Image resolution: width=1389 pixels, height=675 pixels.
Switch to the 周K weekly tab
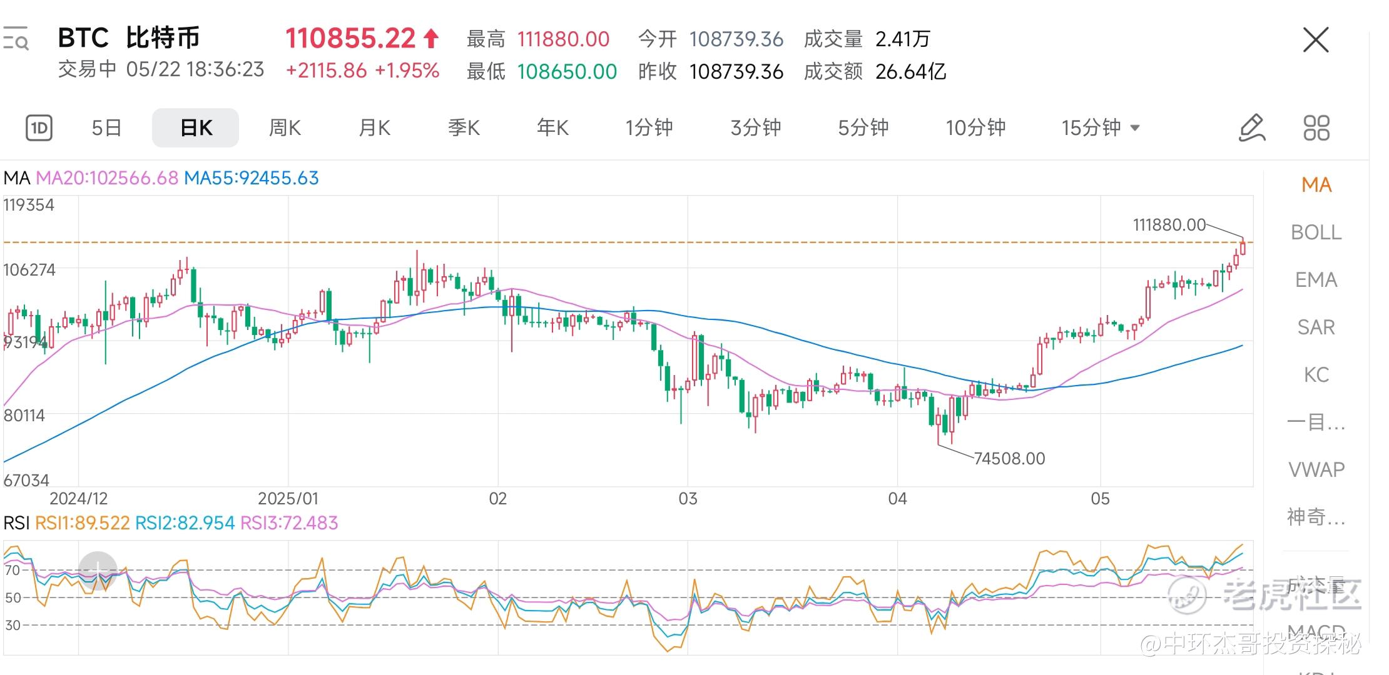tap(285, 128)
